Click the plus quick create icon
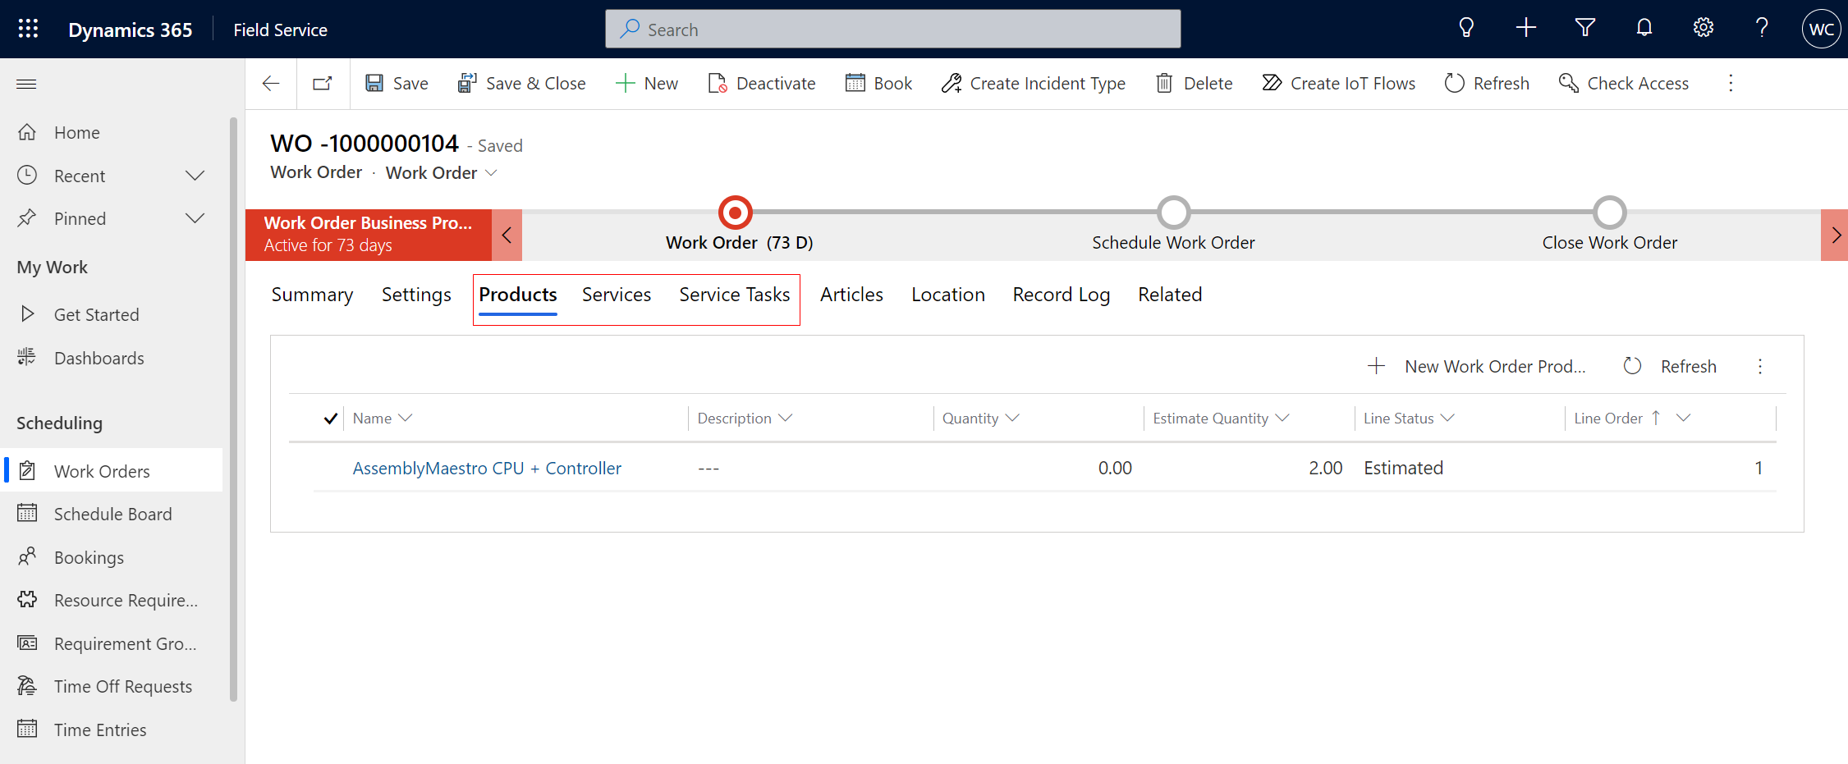The height and width of the screenshot is (764, 1848). 1525,29
